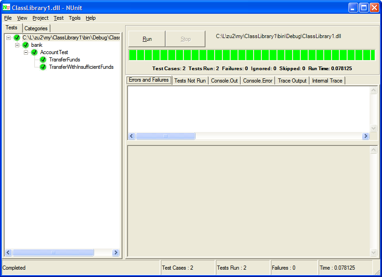Screen dimensions: 382x277
Task: Select the Errors and Failures tab
Action: pos(149,80)
